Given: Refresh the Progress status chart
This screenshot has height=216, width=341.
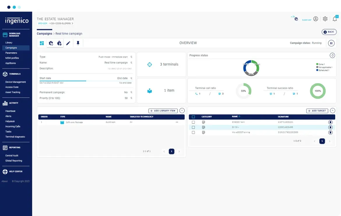Looking at the screenshot, I should coord(332,55).
